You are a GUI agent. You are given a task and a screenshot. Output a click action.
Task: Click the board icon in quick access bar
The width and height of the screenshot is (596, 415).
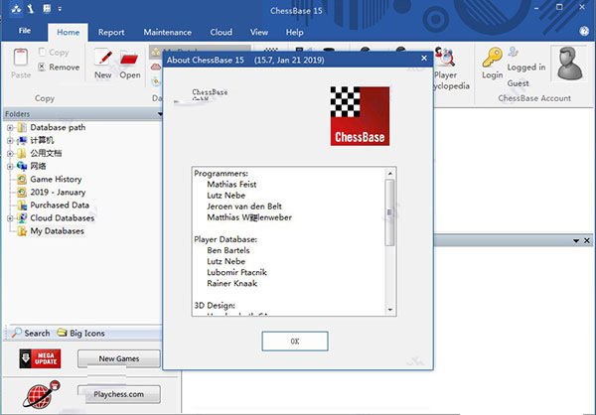[47, 8]
